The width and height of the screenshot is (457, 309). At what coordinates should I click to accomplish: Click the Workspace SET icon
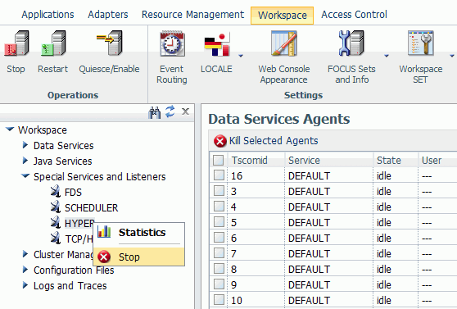coord(421,43)
